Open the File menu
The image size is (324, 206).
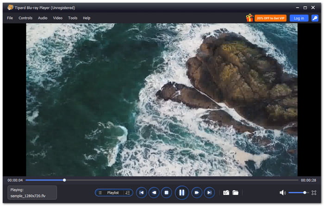10,18
